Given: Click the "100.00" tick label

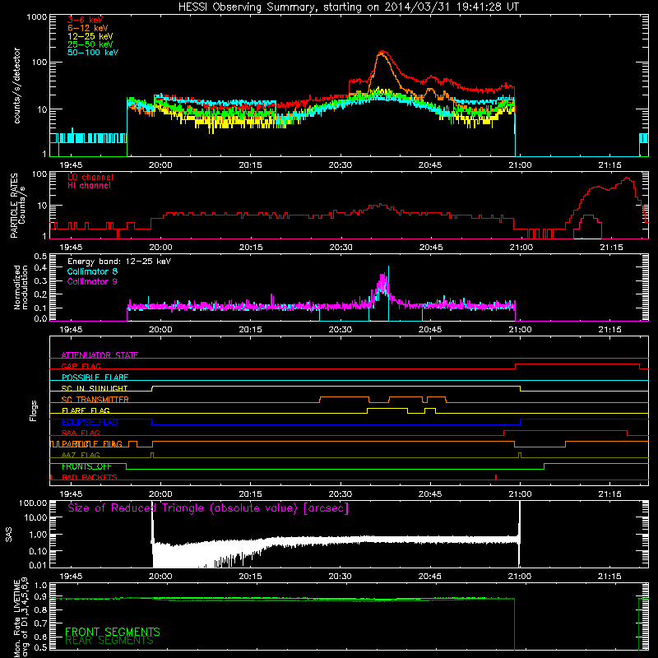Looking at the screenshot, I should coord(33,503).
